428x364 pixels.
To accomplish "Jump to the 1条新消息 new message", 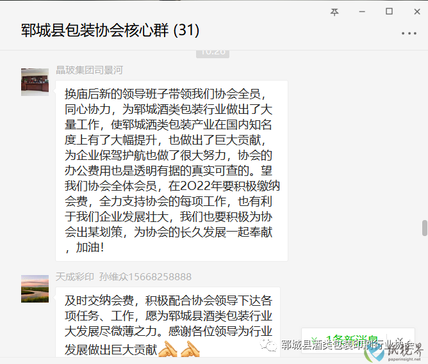I will point(352,340).
